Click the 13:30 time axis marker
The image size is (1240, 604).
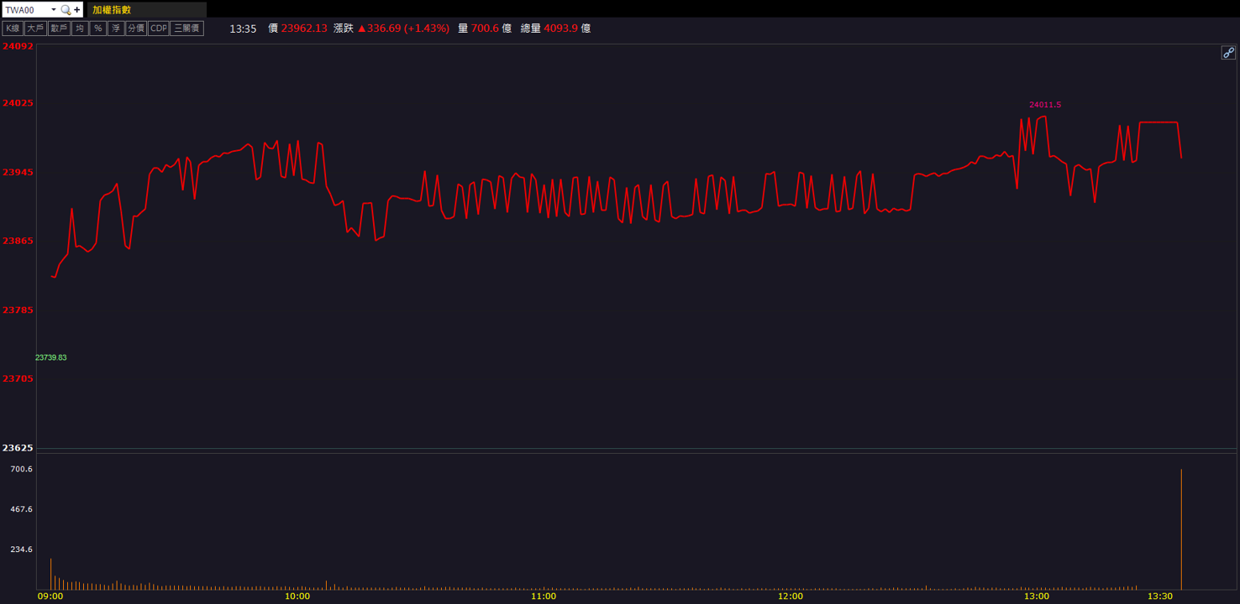point(1160,596)
